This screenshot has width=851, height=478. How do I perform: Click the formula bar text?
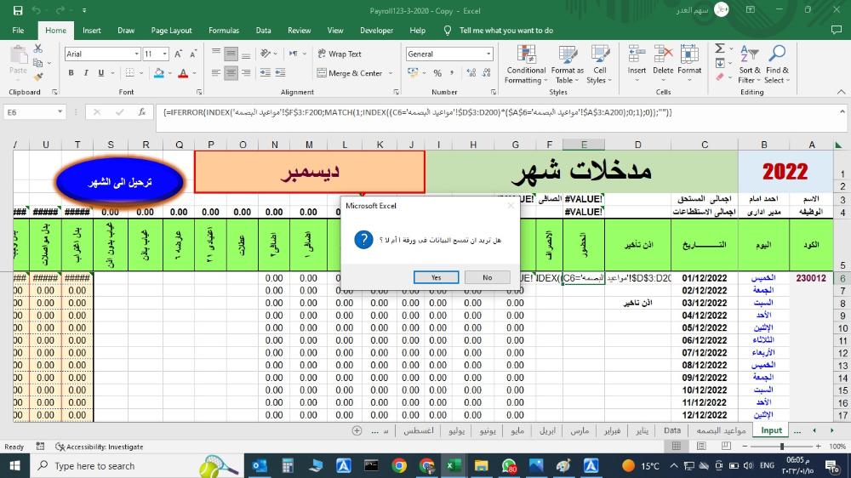click(x=418, y=112)
